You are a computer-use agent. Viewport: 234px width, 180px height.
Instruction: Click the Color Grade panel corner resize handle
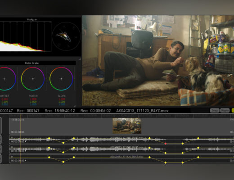(x=74, y=106)
